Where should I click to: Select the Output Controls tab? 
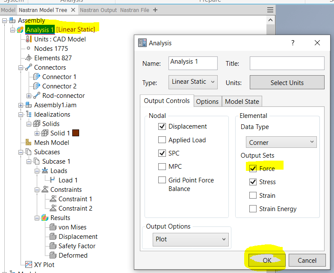pyautogui.click(x=167, y=101)
